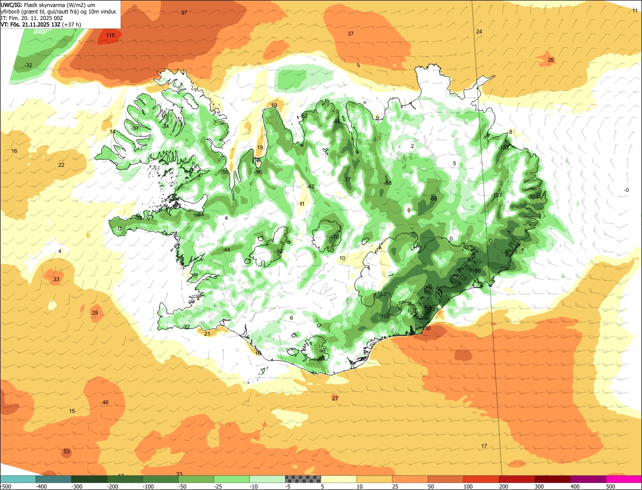Viewport: 642px width, 490px height.
Task: Click the map value 16
Action: (14, 151)
